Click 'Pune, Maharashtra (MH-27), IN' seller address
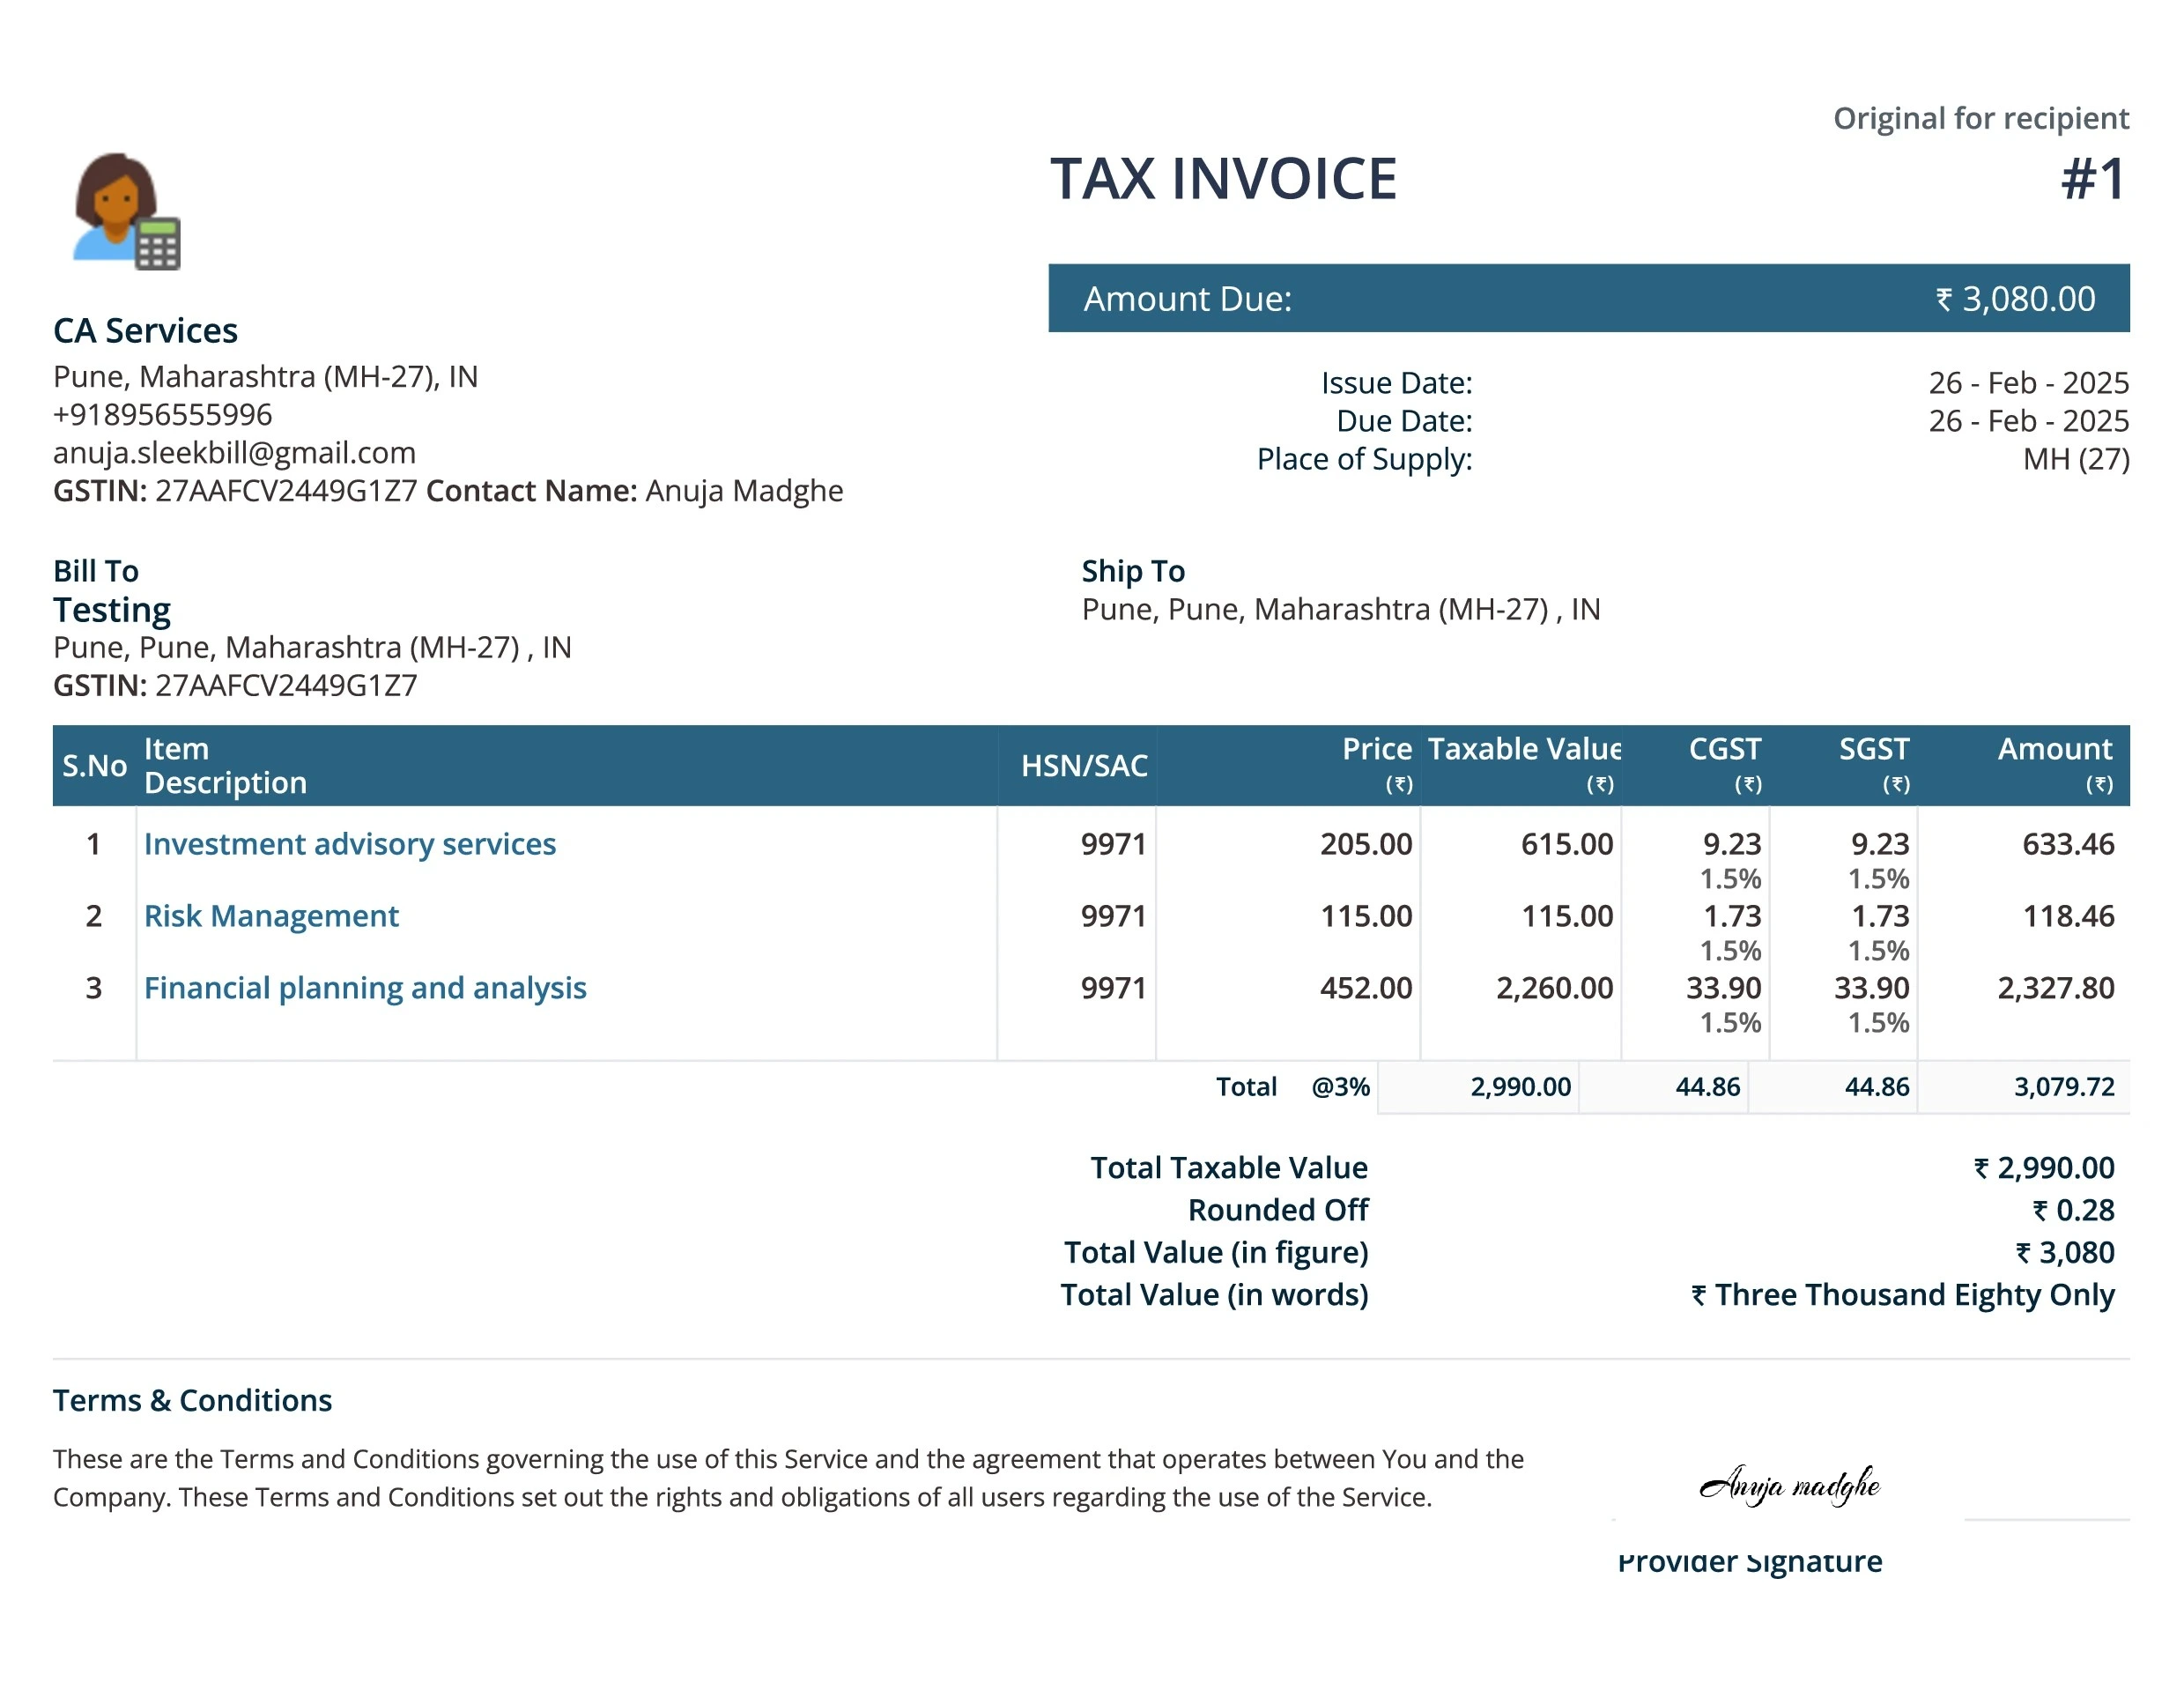Viewport: 2184px width, 1690px height. [265, 377]
